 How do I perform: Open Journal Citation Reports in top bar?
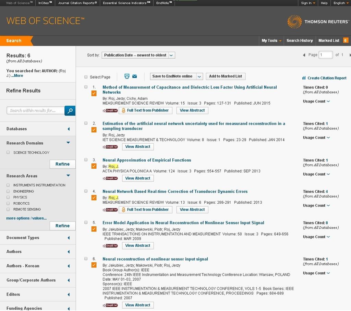click(77, 3)
